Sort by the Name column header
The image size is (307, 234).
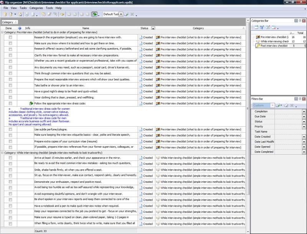[x=86, y=28]
